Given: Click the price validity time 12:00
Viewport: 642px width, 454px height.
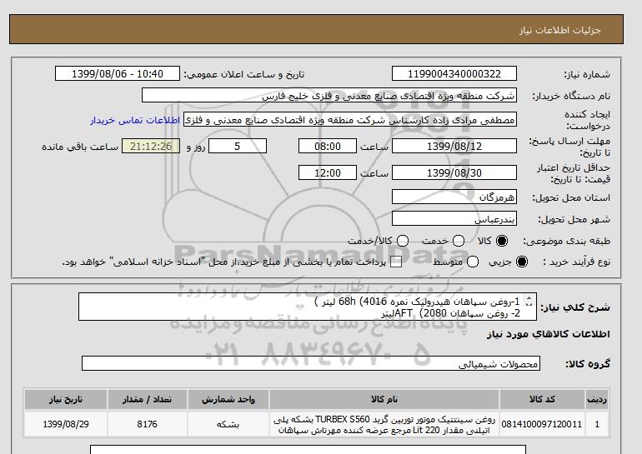Looking at the screenshot, I should coord(327,172).
